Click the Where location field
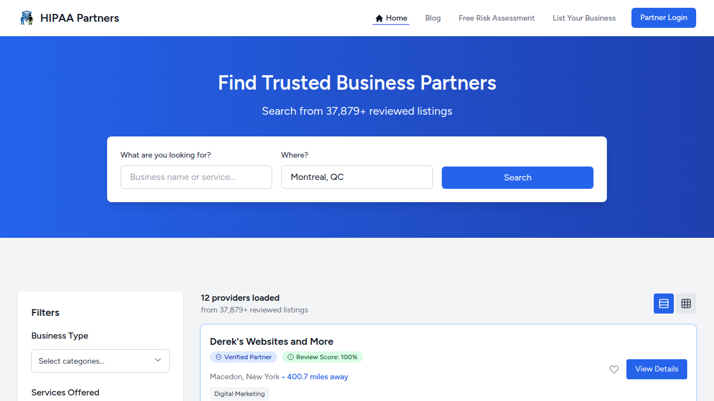The width and height of the screenshot is (714, 401). 357,177
